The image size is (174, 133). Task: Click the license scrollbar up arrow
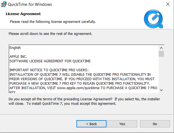pyautogui.click(x=161, y=47)
